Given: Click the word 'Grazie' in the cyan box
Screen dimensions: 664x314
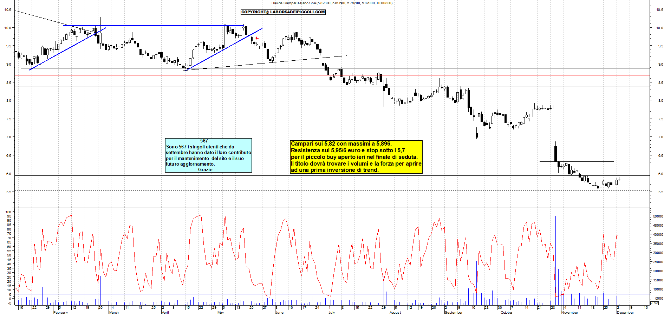Looking at the screenshot, I should [205, 169].
